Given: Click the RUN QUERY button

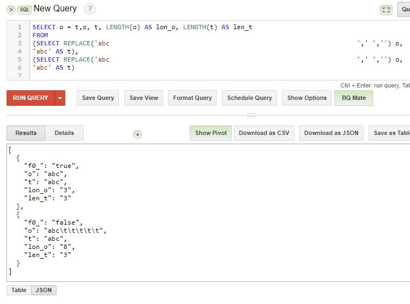Looking at the screenshot, I should (x=31, y=98).
